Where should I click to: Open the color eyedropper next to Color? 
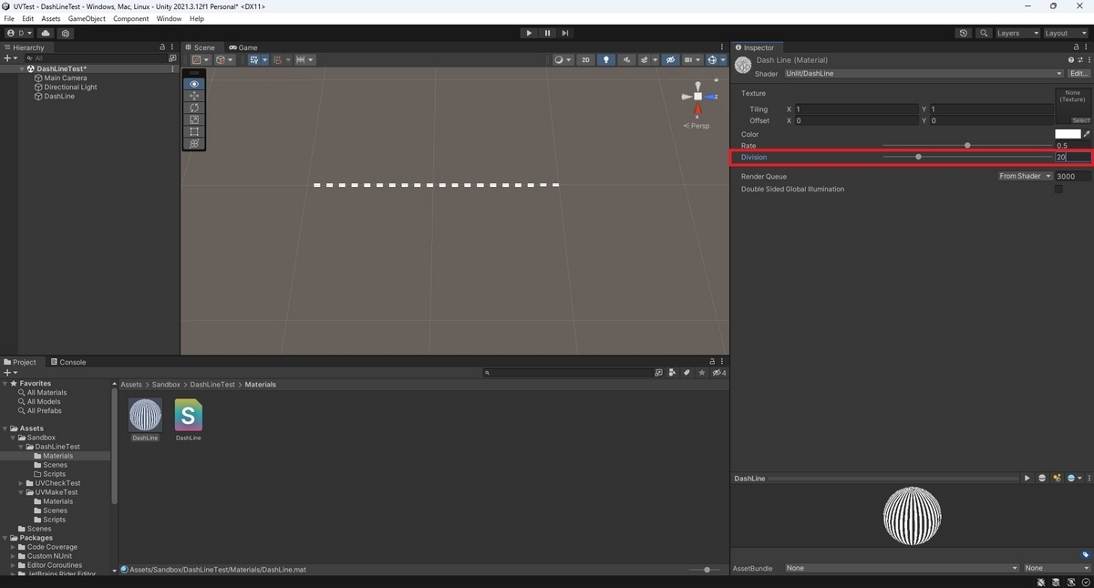(1086, 134)
